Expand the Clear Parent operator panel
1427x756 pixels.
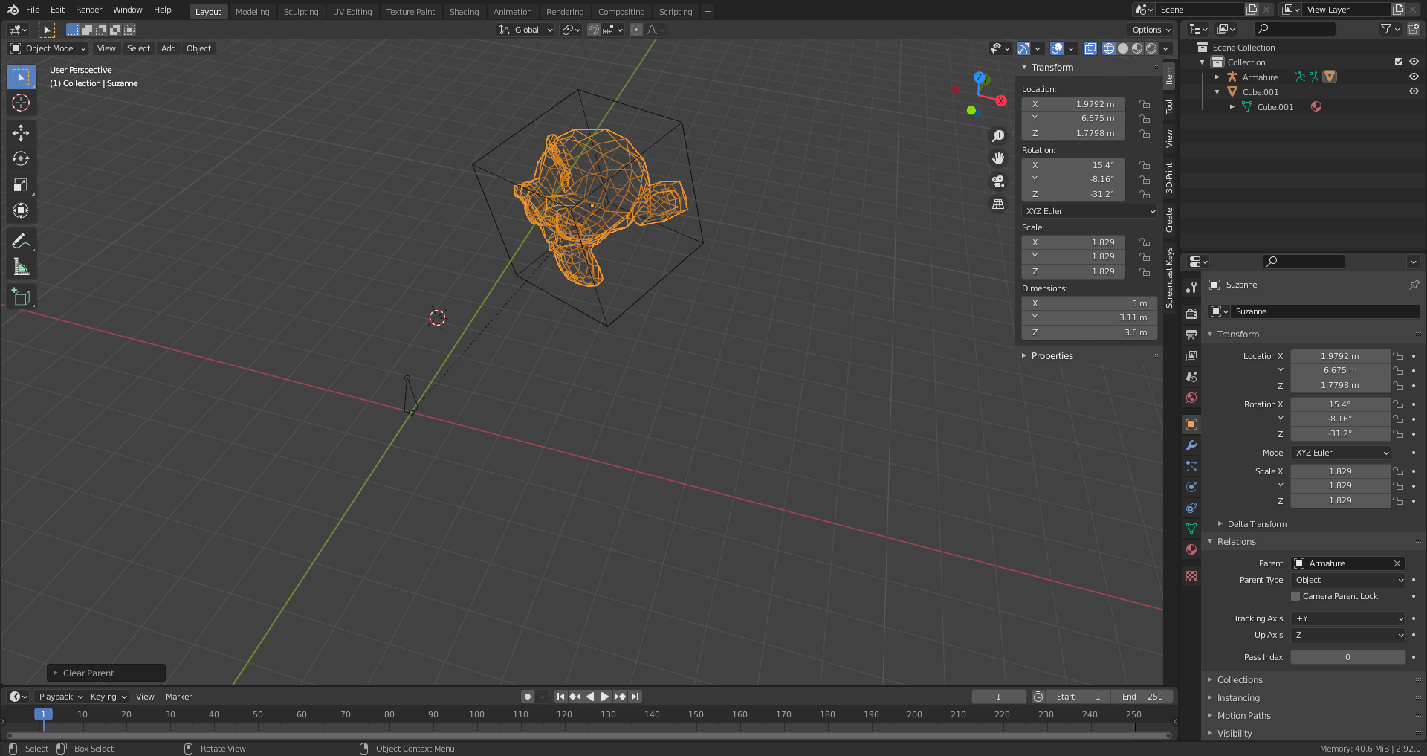click(106, 673)
